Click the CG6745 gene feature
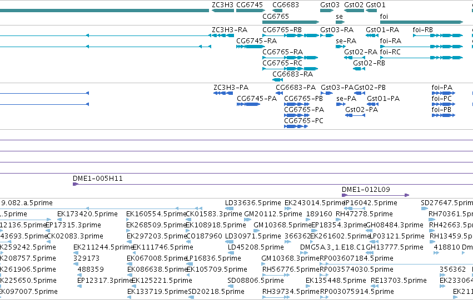Viewport: 473px width, 300px height. 250,11
